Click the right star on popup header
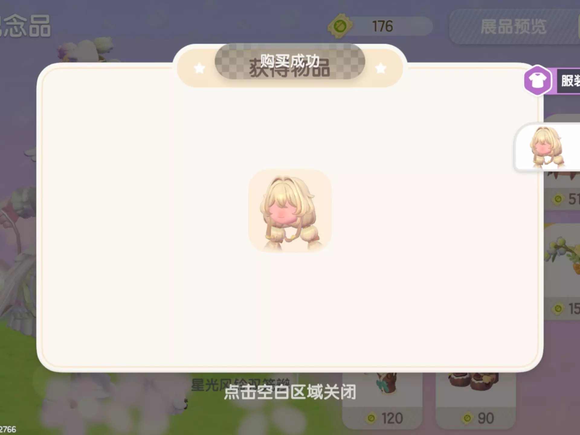Screen dimensions: 580x435 381,68
